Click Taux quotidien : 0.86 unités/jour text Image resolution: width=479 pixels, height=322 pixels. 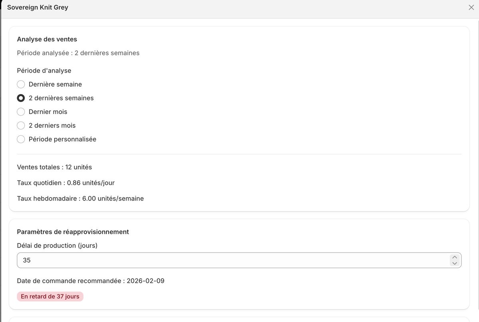click(x=66, y=183)
